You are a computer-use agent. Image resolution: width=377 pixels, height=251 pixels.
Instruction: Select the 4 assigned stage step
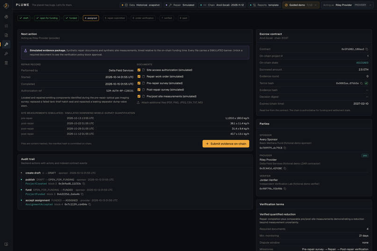(x=91, y=18)
